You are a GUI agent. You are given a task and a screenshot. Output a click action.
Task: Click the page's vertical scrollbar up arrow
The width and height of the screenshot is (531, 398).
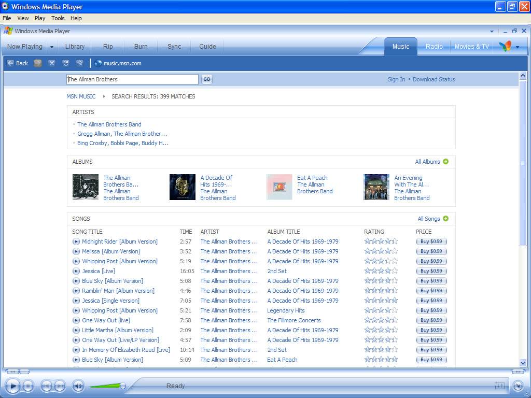click(523, 76)
